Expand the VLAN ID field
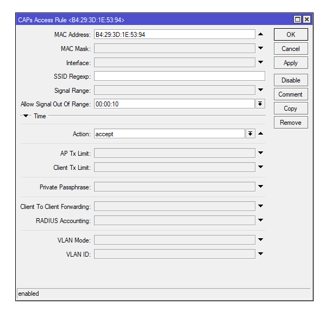 [261, 254]
